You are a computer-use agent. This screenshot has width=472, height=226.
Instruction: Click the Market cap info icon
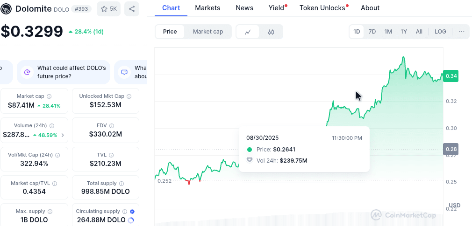(49, 96)
